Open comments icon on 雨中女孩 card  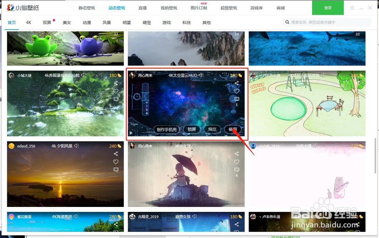point(236,170)
